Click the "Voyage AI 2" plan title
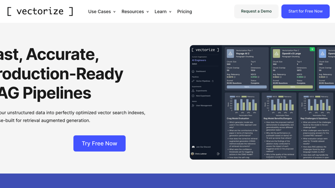This screenshot has height=188, width=335. point(243,53)
